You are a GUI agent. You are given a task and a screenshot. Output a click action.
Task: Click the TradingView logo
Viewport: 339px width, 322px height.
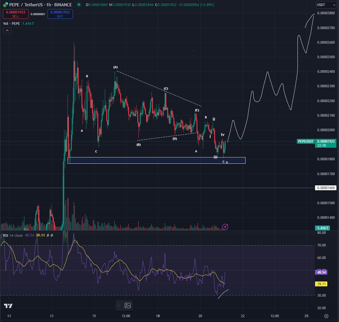pyautogui.click(x=8, y=306)
